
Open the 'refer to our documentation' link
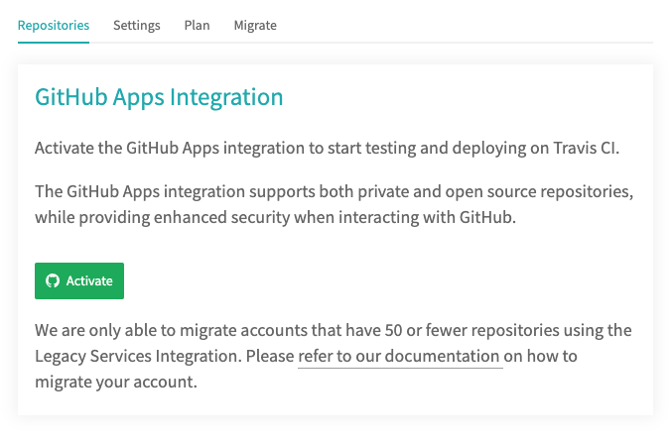(400, 357)
